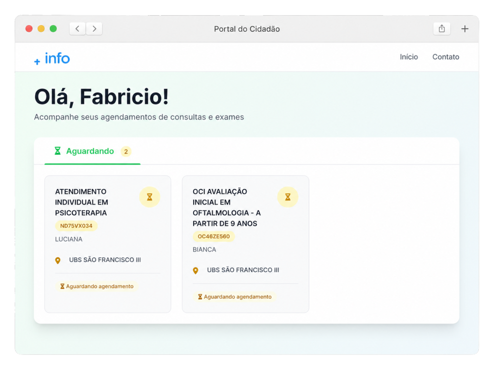Select Aguardando agendamento status on Oftalmologia card

[235, 297]
